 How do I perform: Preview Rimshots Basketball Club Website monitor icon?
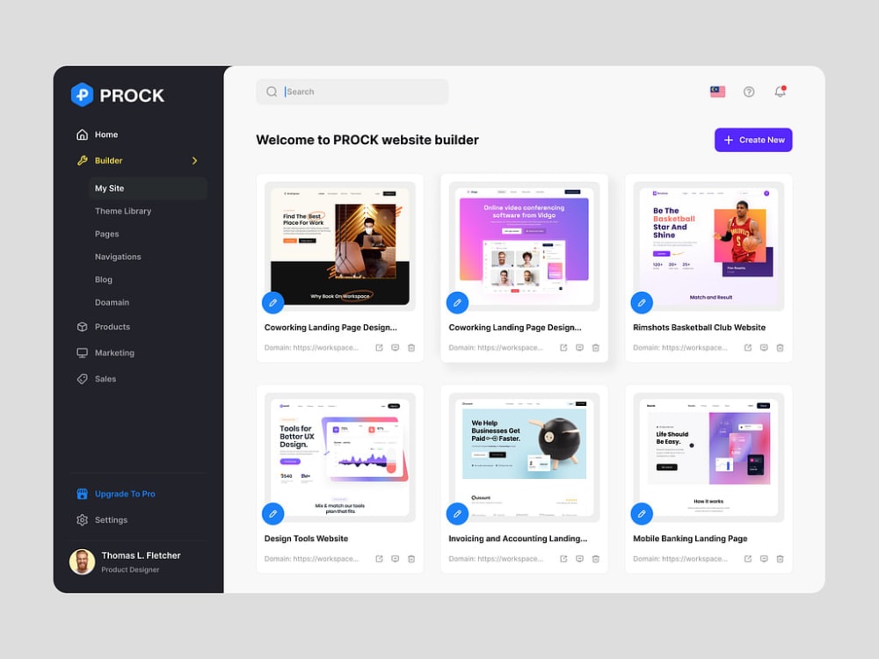[x=764, y=348]
